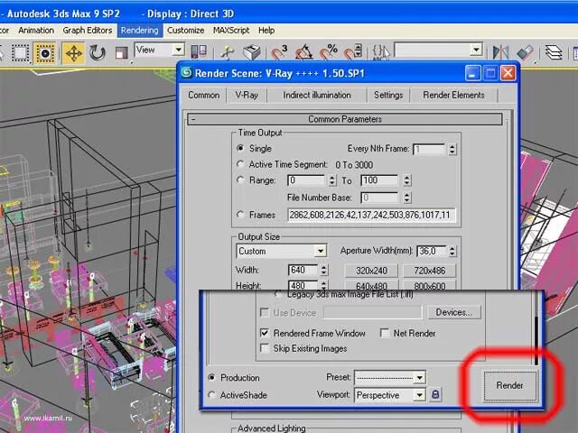
Task: Activate the Select and Move tool
Action: pos(73,53)
